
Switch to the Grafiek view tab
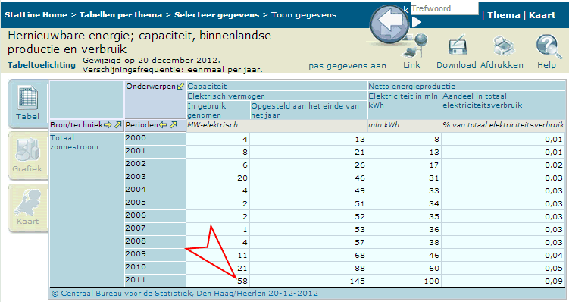[27, 156]
